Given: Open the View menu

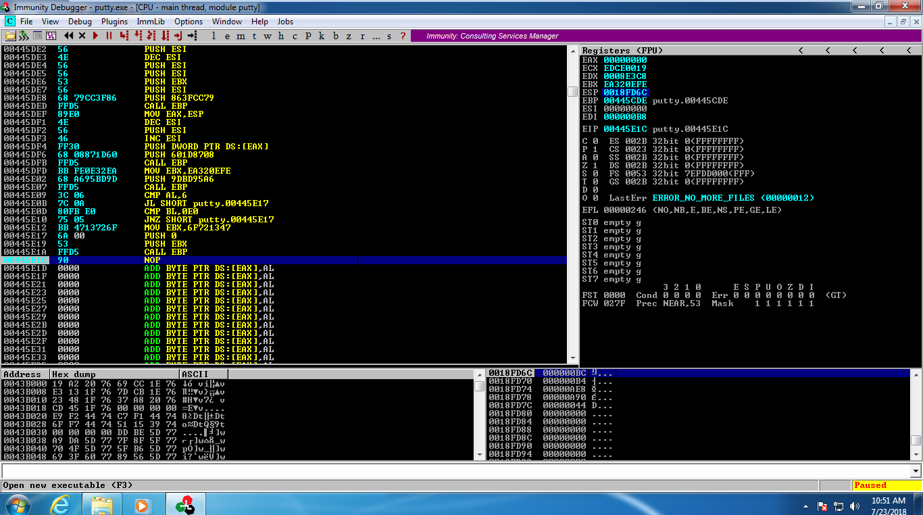Looking at the screenshot, I should [50, 22].
